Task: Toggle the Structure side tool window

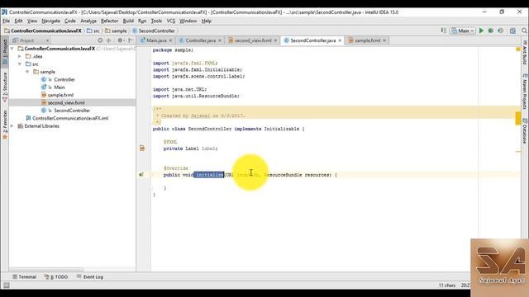Action: click(x=5, y=87)
